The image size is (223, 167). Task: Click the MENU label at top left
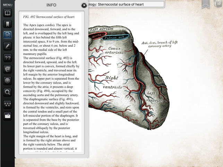pyautogui.click(x=7, y=5)
